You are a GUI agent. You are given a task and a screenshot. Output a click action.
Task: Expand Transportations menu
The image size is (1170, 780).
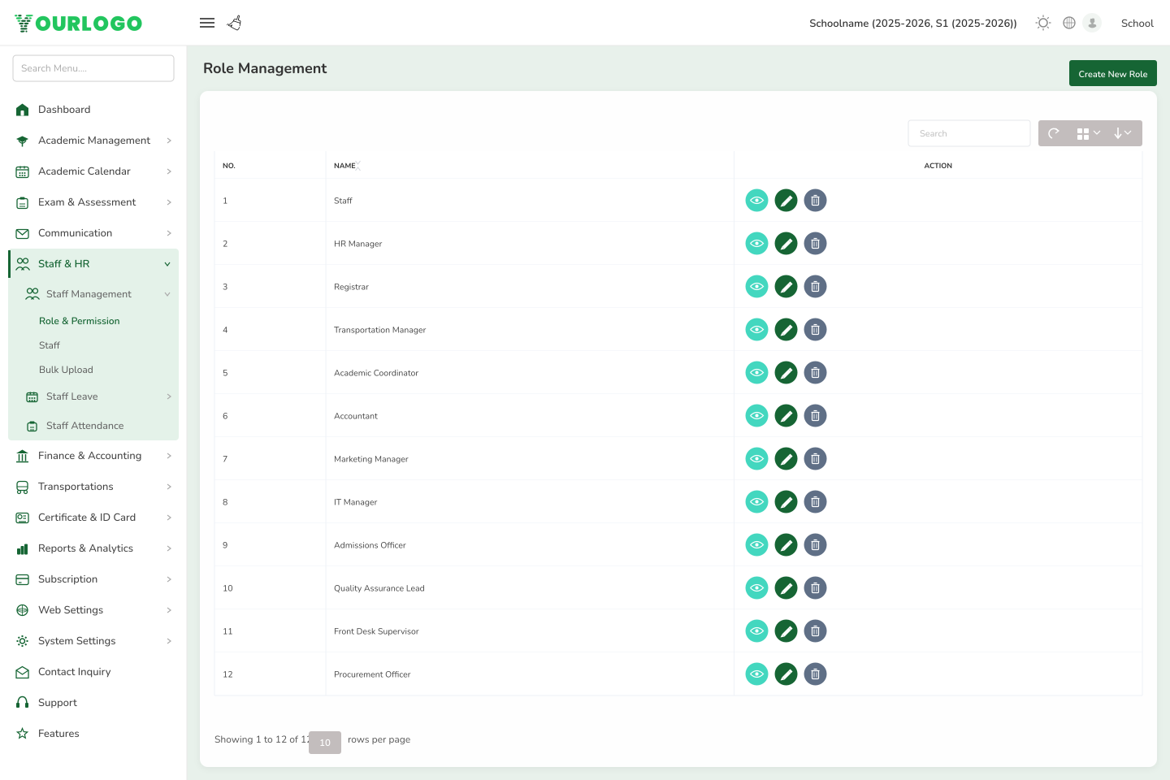(93, 487)
